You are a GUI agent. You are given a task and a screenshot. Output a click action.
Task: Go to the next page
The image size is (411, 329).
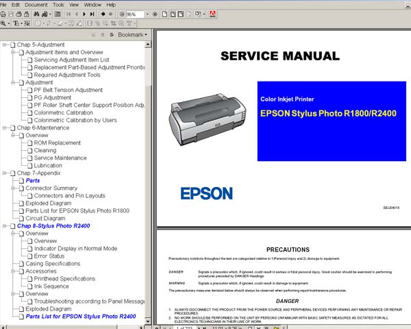pyautogui.click(x=84, y=14)
